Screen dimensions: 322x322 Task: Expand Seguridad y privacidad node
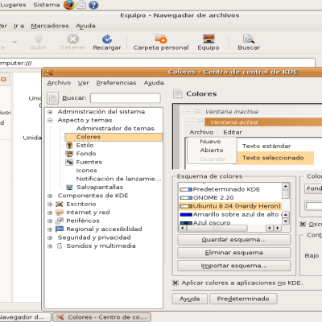(50, 237)
